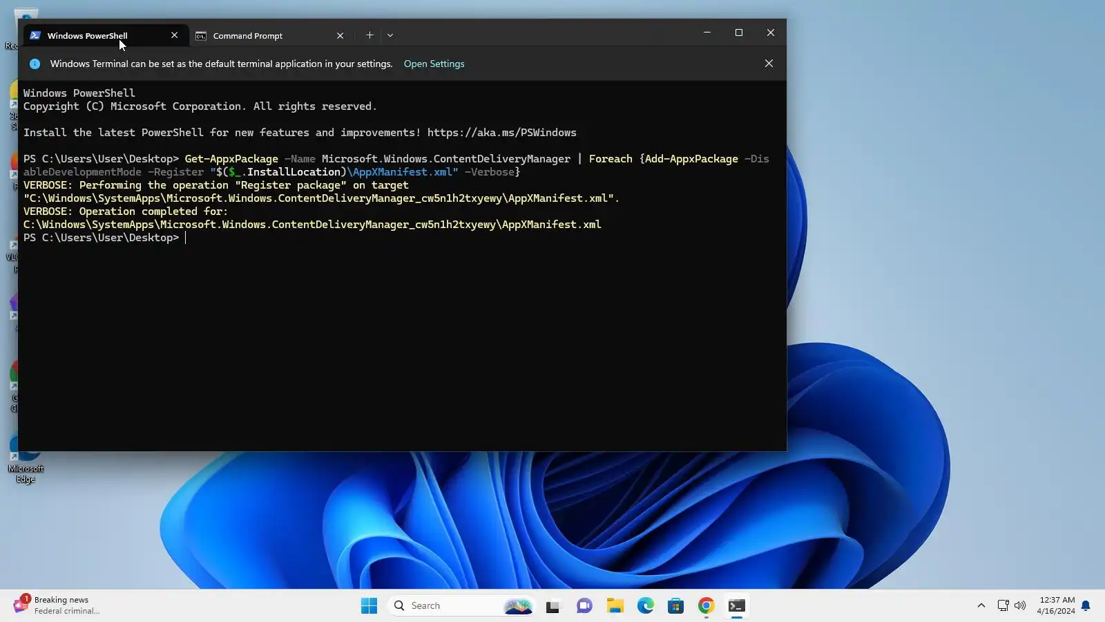This screenshot has height=622, width=1105.
Task: Open File Explorer from the taskbar
Action: point(615,606)
